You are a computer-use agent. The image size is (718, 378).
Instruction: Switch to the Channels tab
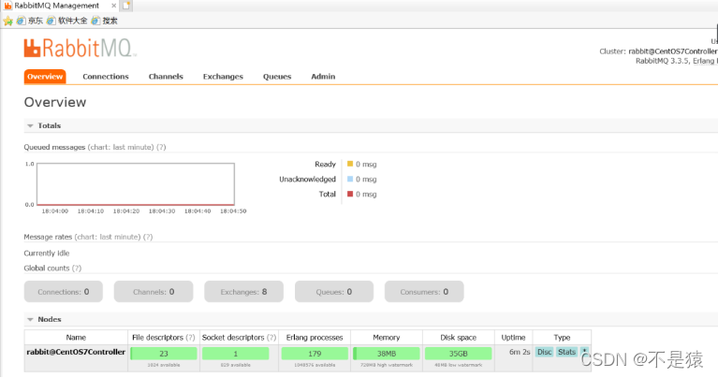pos(166,77)
